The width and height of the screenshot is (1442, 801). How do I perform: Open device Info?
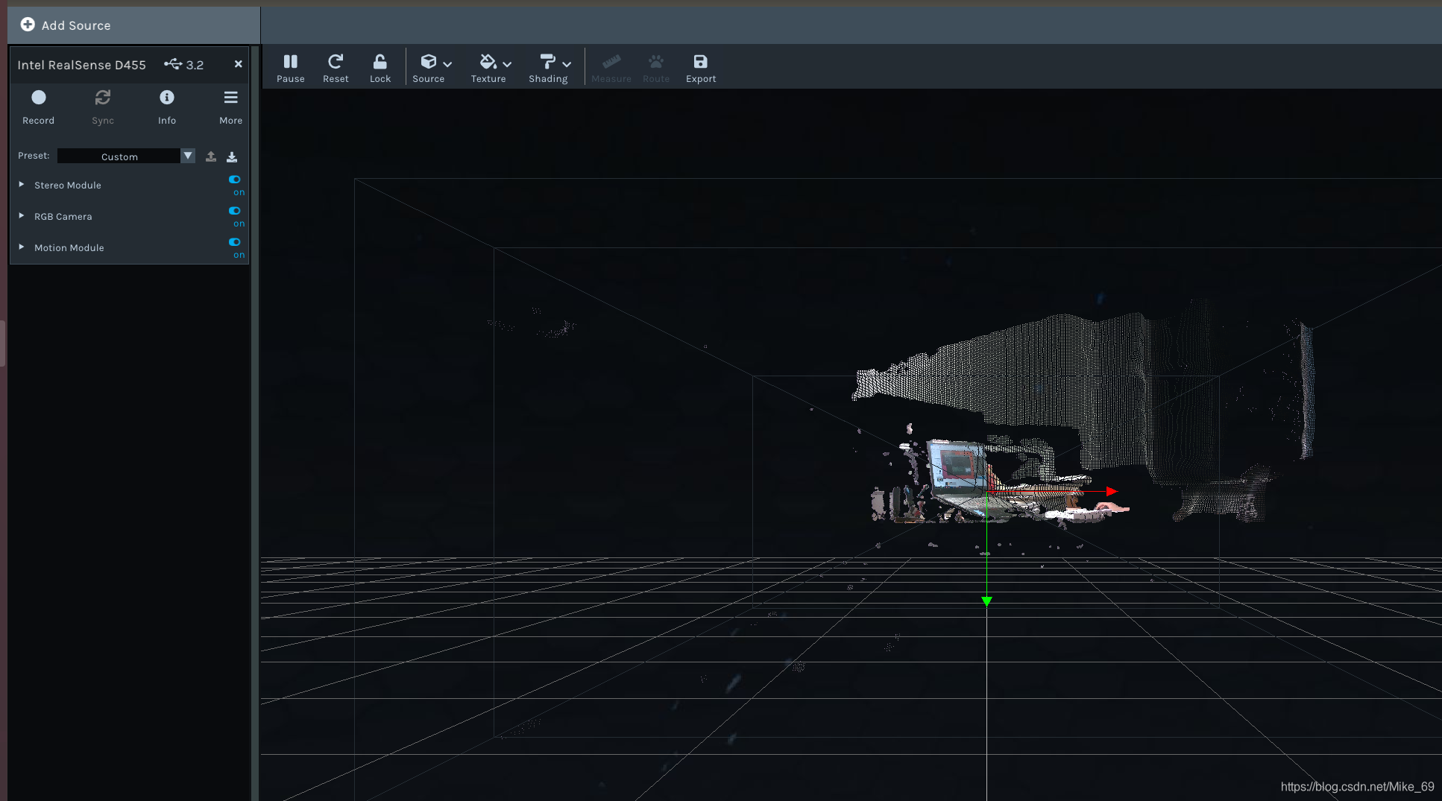(167, 106)
